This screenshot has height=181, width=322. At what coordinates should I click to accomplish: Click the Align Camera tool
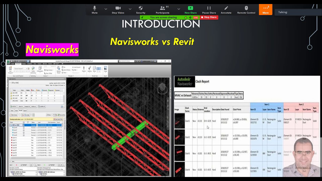(x=49, y=70)
